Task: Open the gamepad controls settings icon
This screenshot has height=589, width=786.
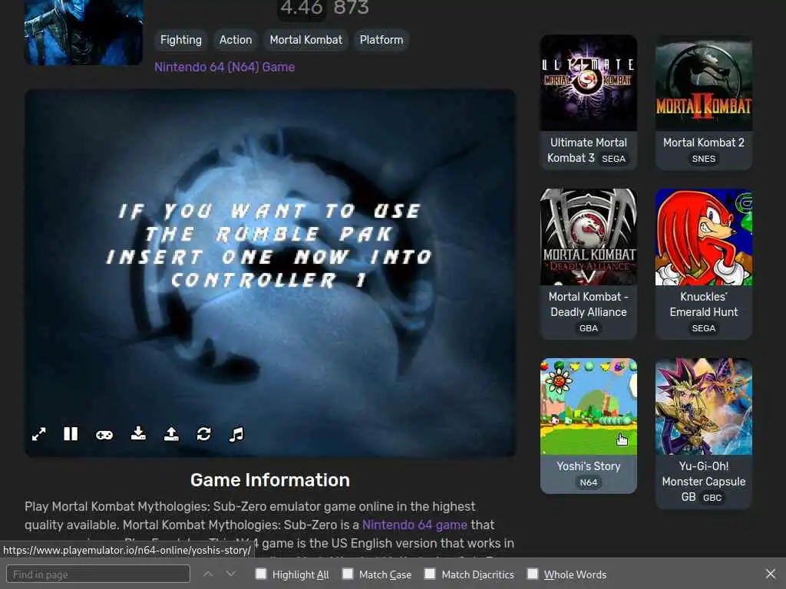Action: coord(104,435)
